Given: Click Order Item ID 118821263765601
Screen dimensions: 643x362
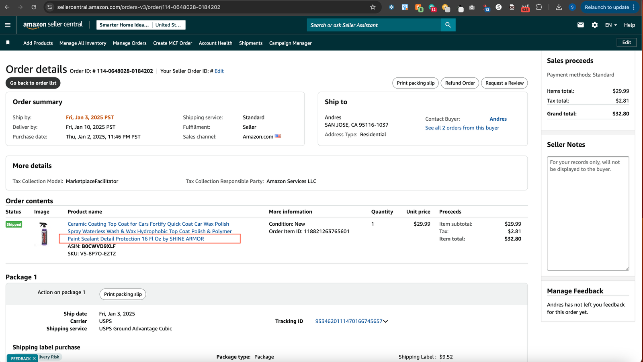Looking at the screenshot, I should [309, 231].
